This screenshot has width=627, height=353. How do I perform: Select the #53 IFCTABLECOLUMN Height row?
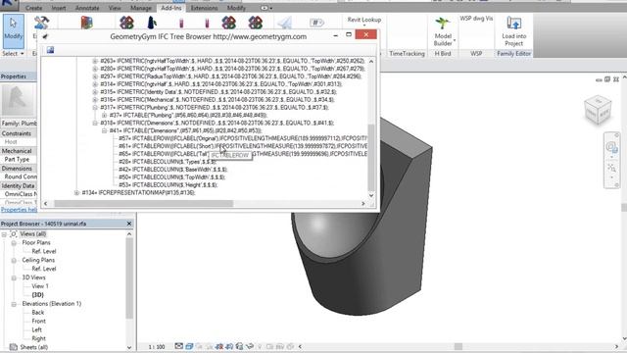pos(168,185)
